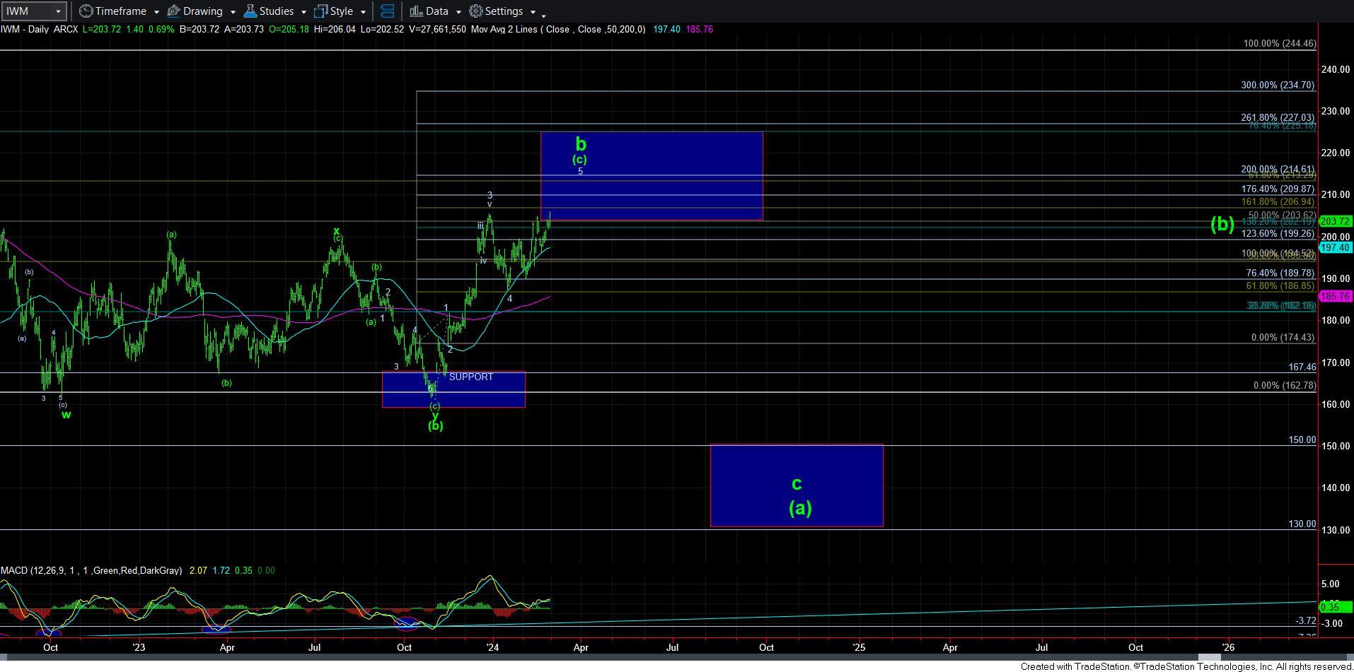Click the large green (b) label near price axis

[1222, 224]
